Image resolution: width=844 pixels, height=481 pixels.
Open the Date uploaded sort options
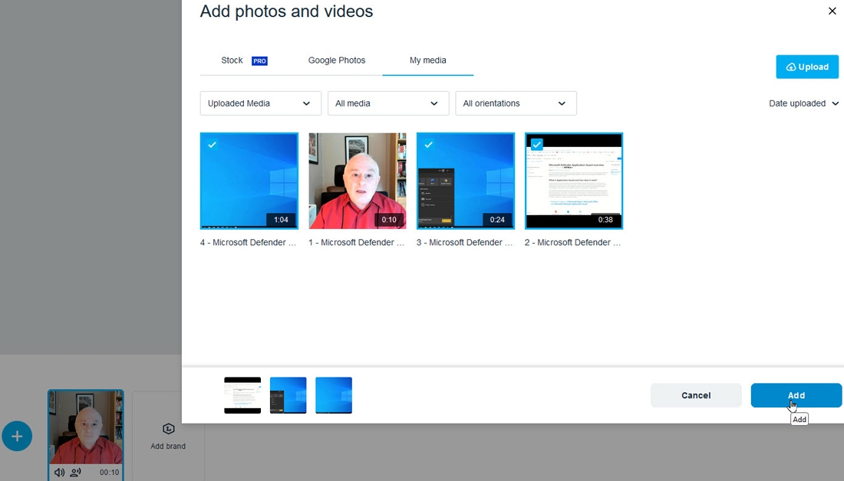pos(803,103)
